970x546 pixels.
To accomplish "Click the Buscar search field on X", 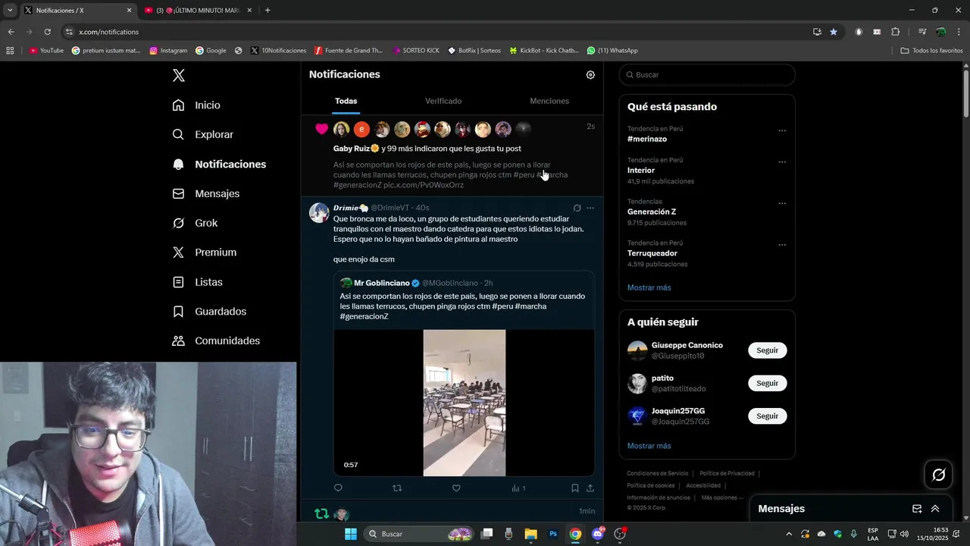I will 707,75.
